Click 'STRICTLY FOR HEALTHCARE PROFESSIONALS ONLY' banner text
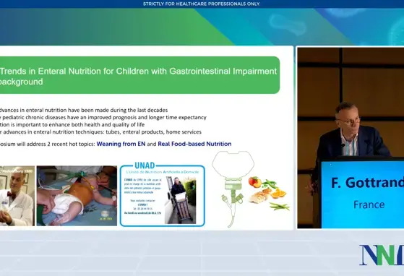 pyautogui.click(x=202, y=4)
